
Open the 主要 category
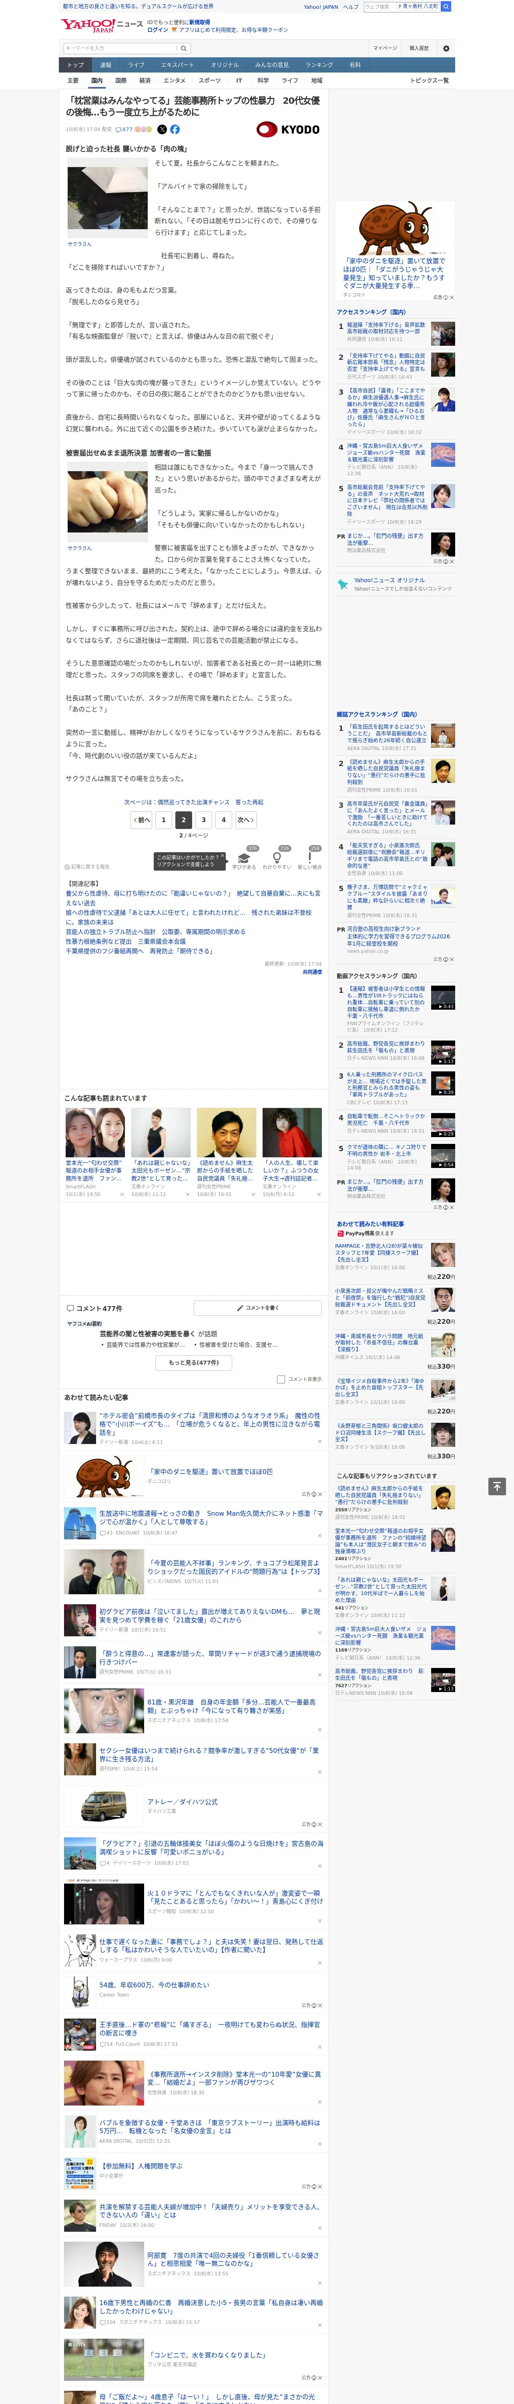pos(73,80)
